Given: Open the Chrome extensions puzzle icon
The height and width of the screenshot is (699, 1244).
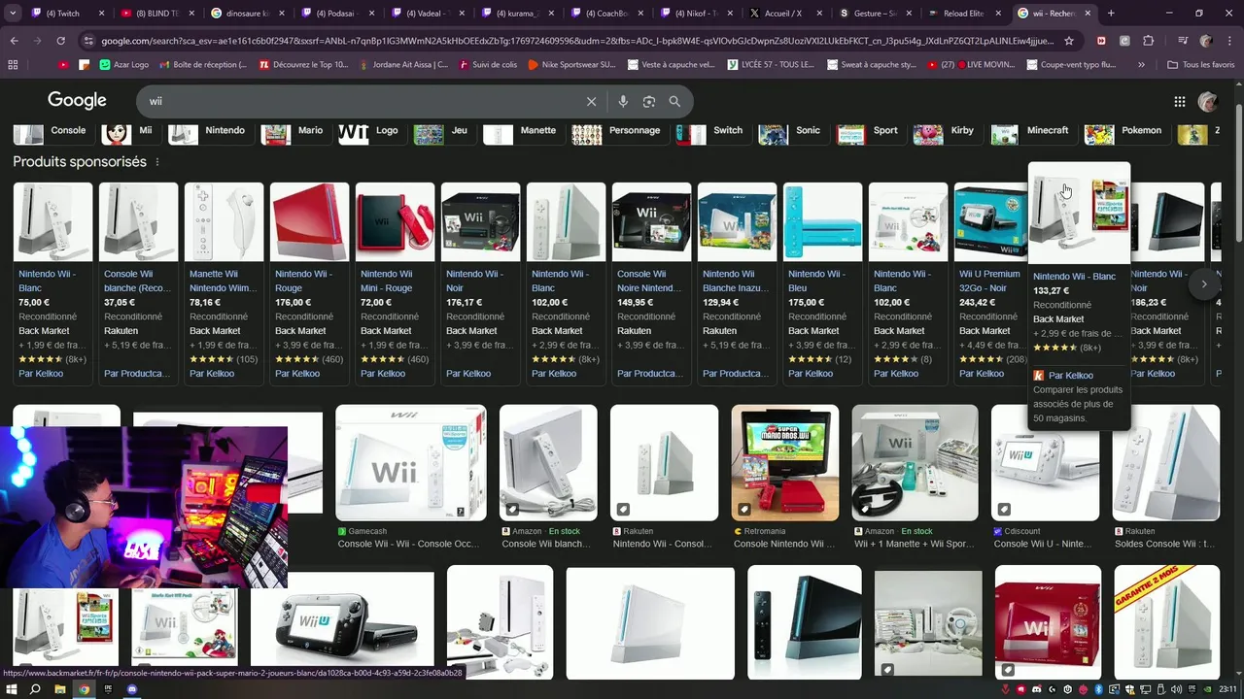Looking at the screenshot, I should (1148, 41).
